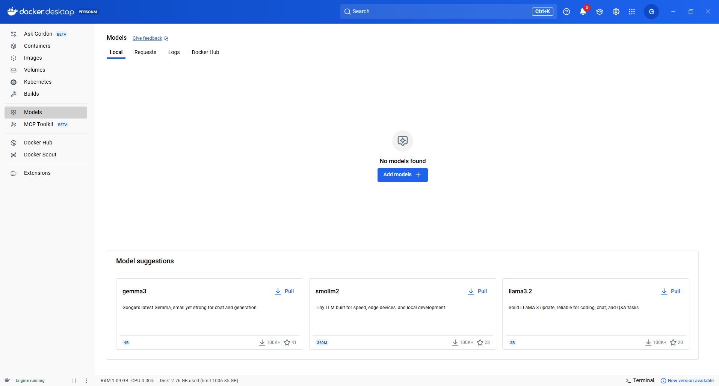Click the 4B size tag on gemma3
Image resolution: width=719 pixels, height=386 pixels.
click(x=126, y=342)
